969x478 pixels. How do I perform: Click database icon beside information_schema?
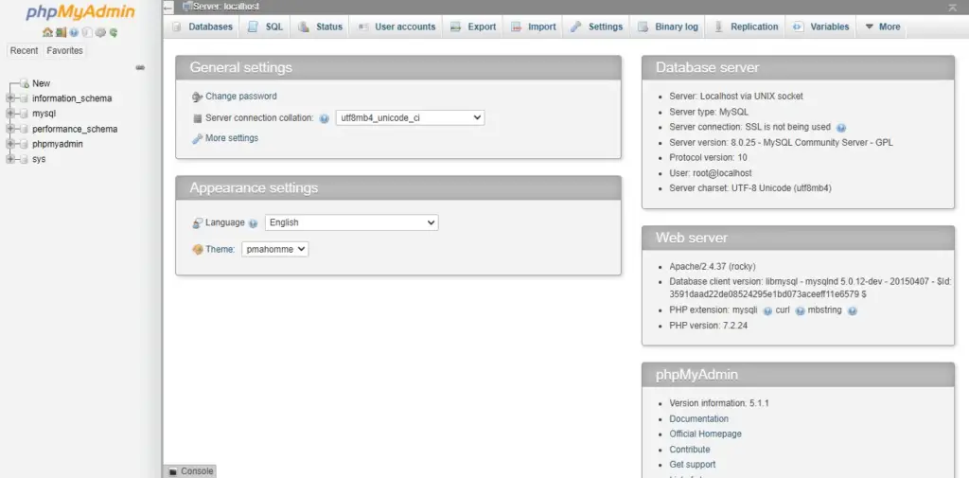click(24, 98)
